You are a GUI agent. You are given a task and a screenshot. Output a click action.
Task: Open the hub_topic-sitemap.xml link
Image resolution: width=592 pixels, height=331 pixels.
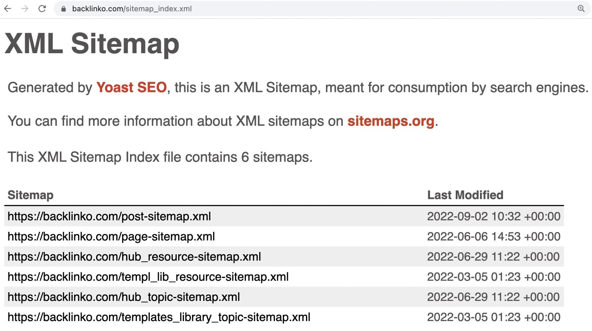coord(123,297)
